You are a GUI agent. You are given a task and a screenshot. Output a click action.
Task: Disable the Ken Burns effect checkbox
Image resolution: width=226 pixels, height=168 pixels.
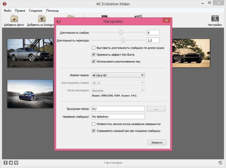(x=93, y=55)
